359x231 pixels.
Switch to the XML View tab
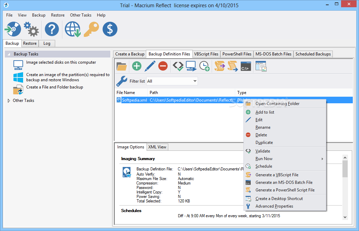point(157,147)
